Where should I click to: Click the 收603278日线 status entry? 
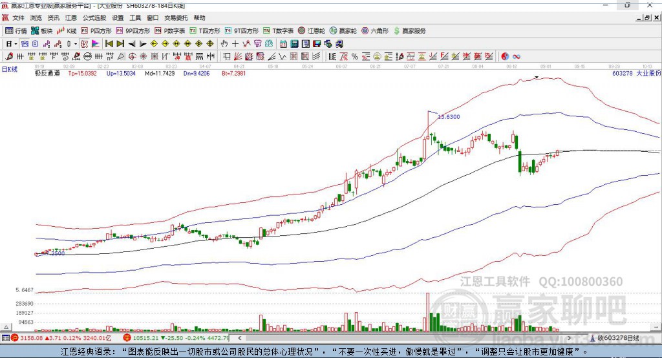[x=618, y=338]
